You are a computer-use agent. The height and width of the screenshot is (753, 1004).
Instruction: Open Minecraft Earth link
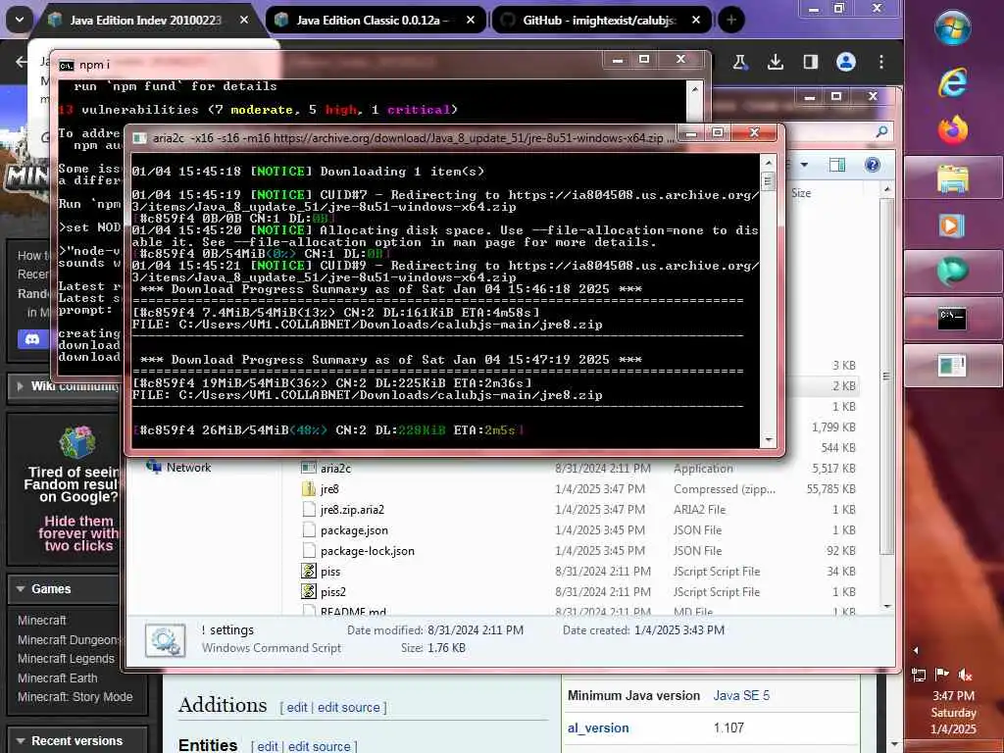(x=58, y=678)
